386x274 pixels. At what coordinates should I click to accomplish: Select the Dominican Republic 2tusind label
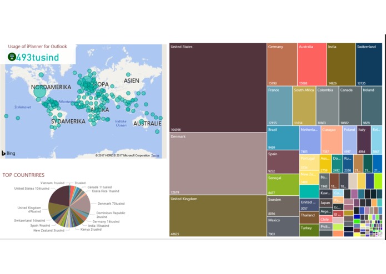(x=111, y=215)
